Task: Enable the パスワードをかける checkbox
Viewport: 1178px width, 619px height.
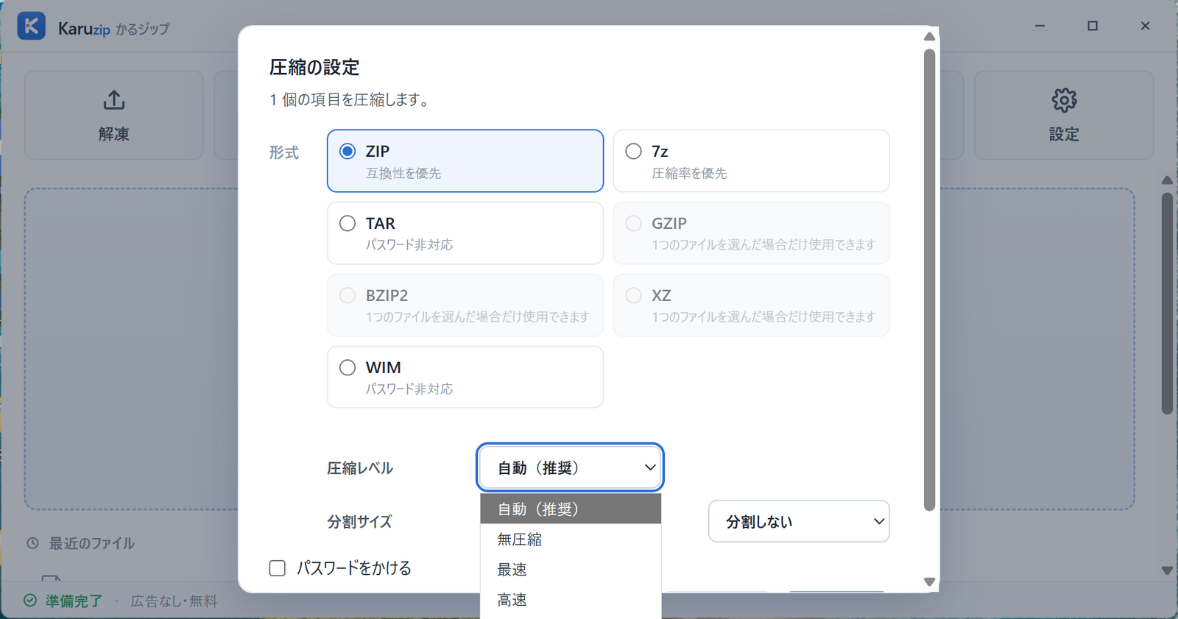Action: coord(278,568)
